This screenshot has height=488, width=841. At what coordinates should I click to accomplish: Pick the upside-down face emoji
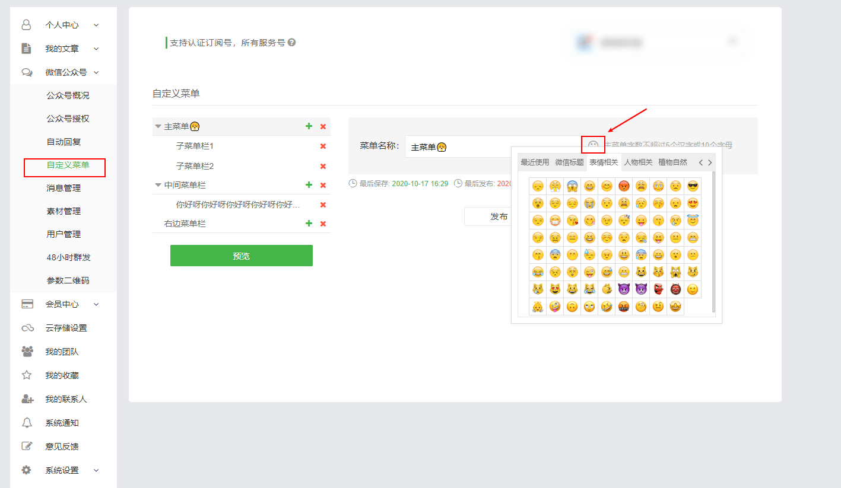572,306
